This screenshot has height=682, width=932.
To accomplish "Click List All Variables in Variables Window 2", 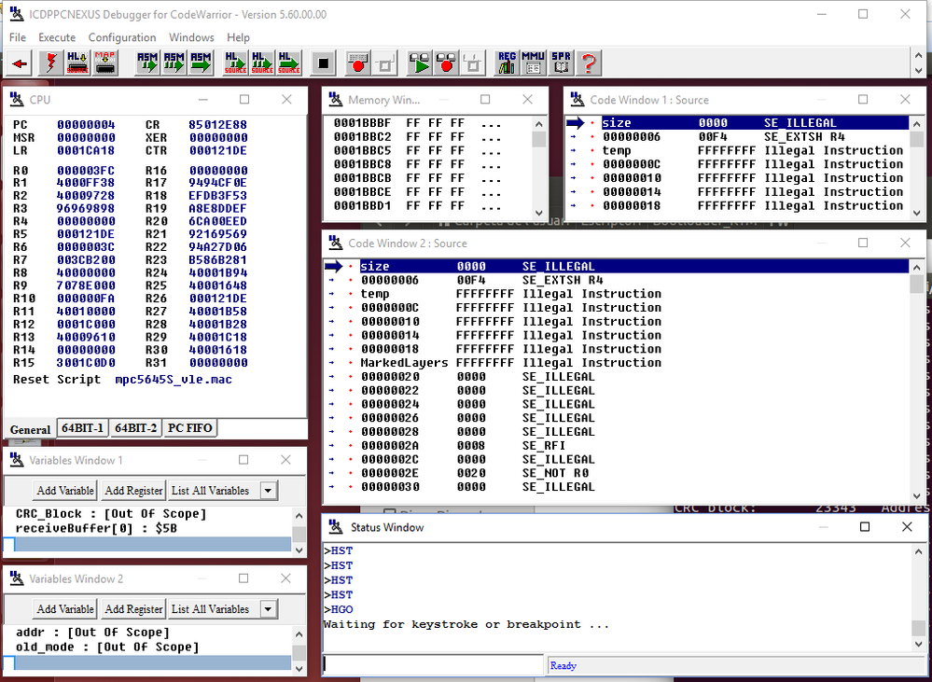I will [x=211, y=609].
